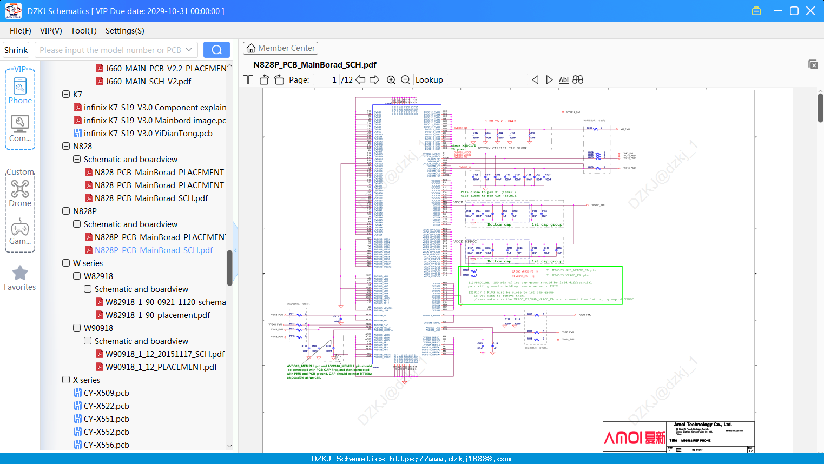This screenshot has width=824, height=464.
Task: Zoom out of the schematic
Action: click(405, 79)
